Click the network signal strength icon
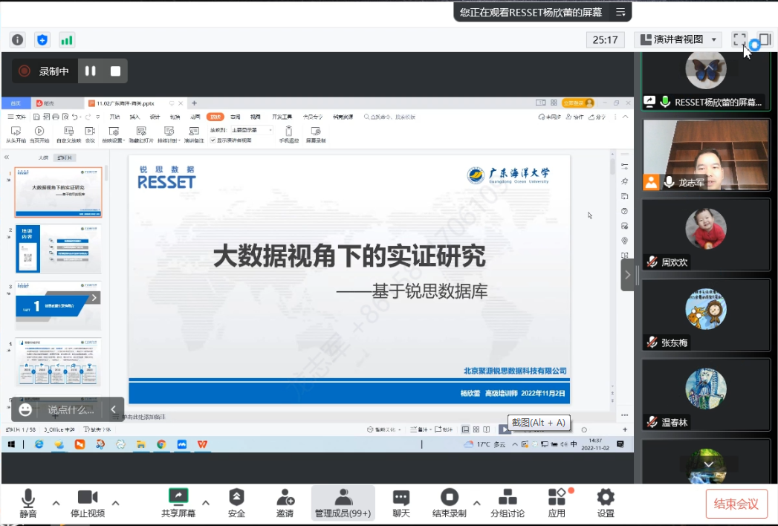 (x=67, y=40)
